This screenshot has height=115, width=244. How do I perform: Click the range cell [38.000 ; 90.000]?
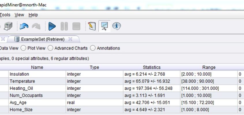209,81
